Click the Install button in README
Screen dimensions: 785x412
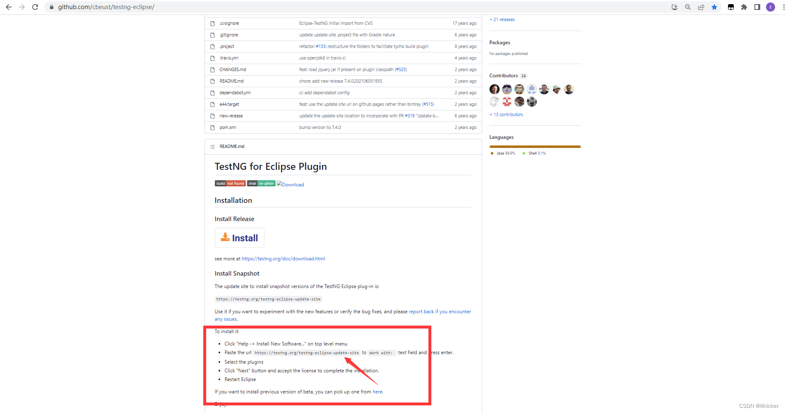pos(239,238)
